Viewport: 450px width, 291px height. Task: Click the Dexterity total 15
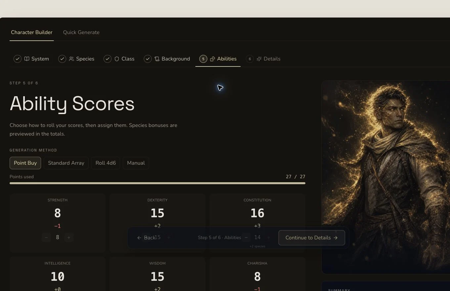[x=157, y=213]
